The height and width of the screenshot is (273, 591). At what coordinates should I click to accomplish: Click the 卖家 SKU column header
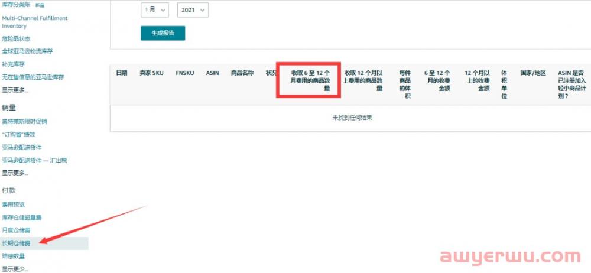[151, 73]
